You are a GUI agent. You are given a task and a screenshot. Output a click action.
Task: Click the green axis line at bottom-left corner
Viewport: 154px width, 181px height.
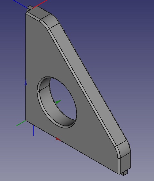21,123
